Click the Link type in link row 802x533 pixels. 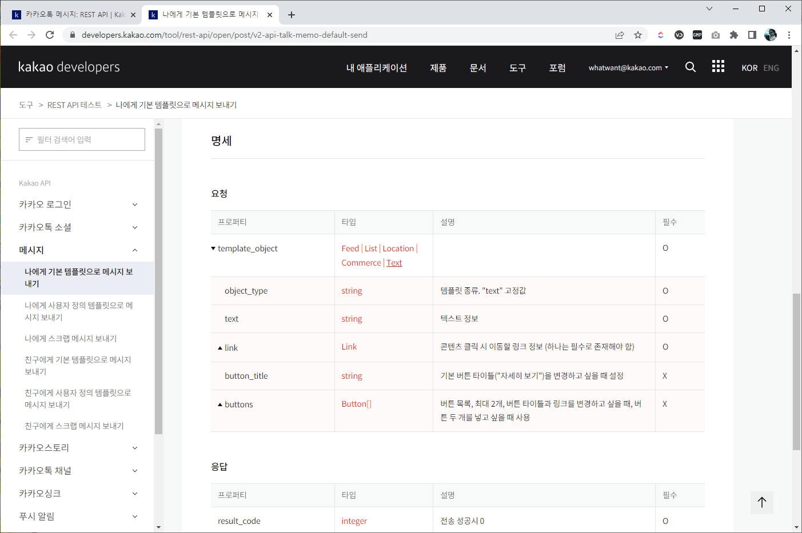tap(349, 347)
